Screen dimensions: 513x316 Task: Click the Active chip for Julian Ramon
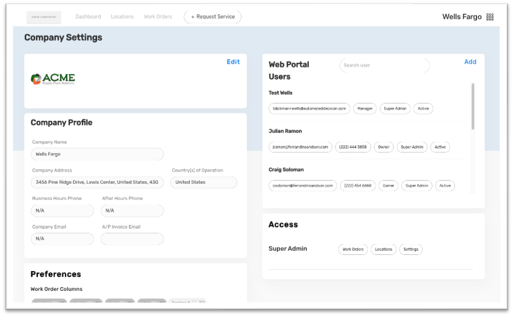440,147
